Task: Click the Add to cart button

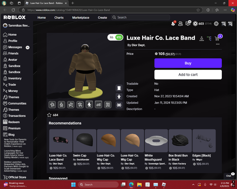Action: pos(188,75)
